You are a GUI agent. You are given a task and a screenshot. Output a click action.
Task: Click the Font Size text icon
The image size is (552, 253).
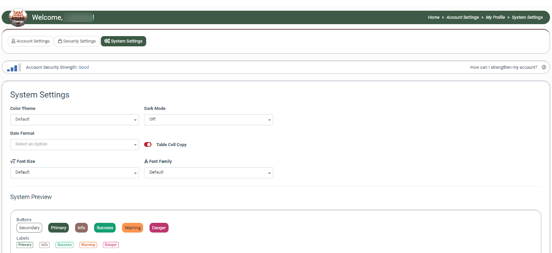pyautogui.click(x=13, y=162)
